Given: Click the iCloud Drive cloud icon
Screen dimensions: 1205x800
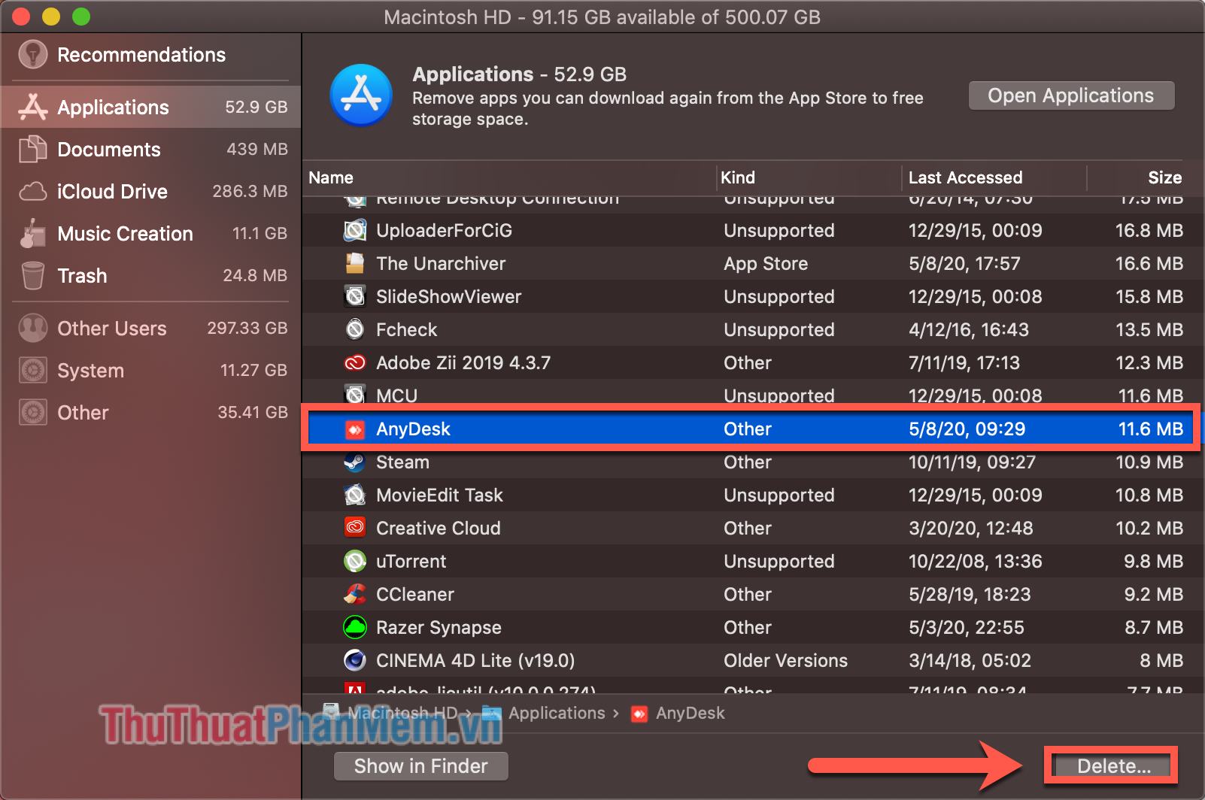Looking at the screenshot, I should pos(33,191).
